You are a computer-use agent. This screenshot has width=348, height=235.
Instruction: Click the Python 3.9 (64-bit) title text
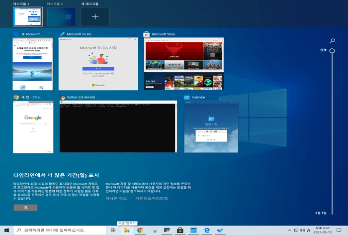tap(81, 97)
